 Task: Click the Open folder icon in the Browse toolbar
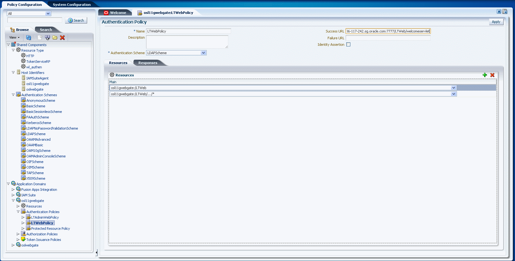[55, 37]
